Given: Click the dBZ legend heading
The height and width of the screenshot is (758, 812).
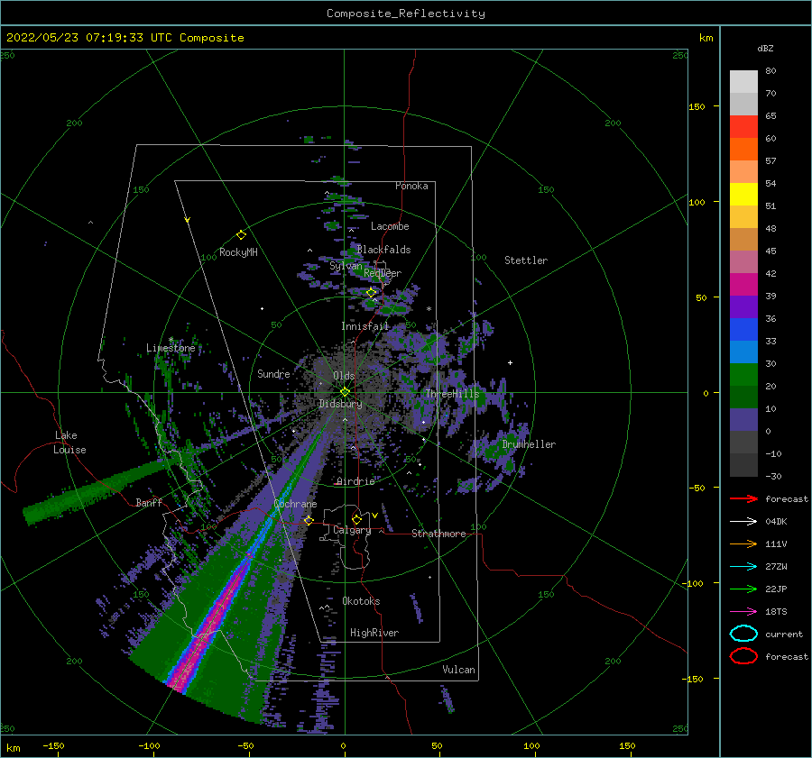Looking at the screenshot, I should click(765, 49).
